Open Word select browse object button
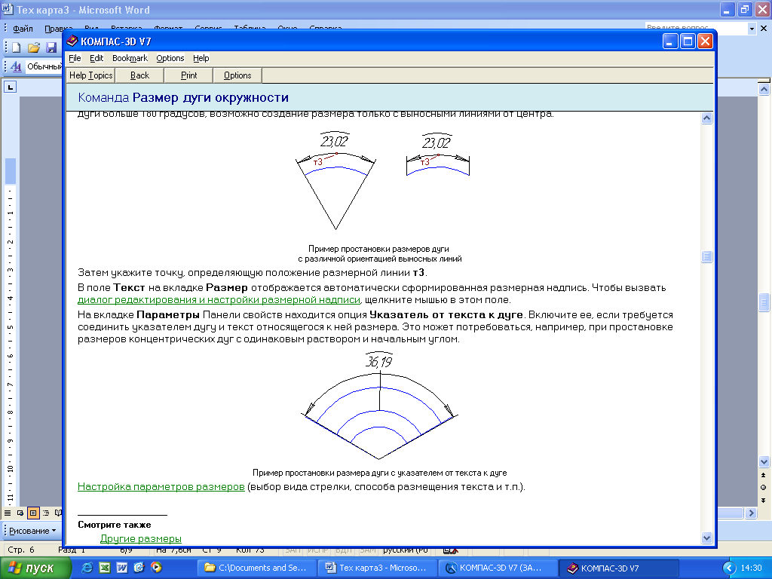 [x=764, y=488]
